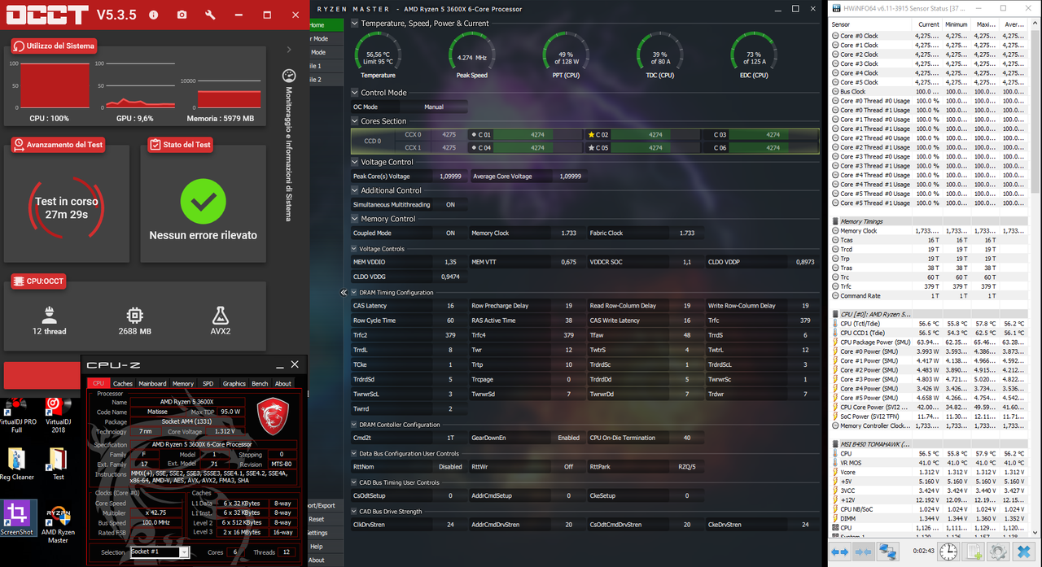Collapse the Control Mode section
1042x567 pixels.
354,93
